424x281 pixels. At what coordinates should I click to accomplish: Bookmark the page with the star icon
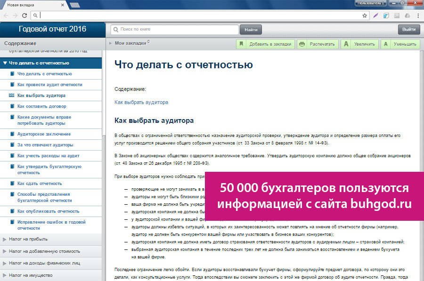(365, 16)
